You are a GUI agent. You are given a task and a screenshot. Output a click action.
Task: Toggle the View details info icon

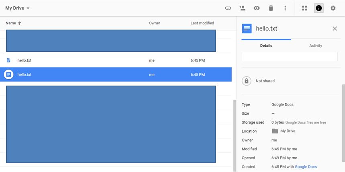(x=318, y=8)
